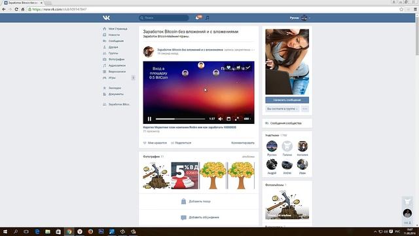
Task: Open the video quality dropdown
Action: pos(247,119)
